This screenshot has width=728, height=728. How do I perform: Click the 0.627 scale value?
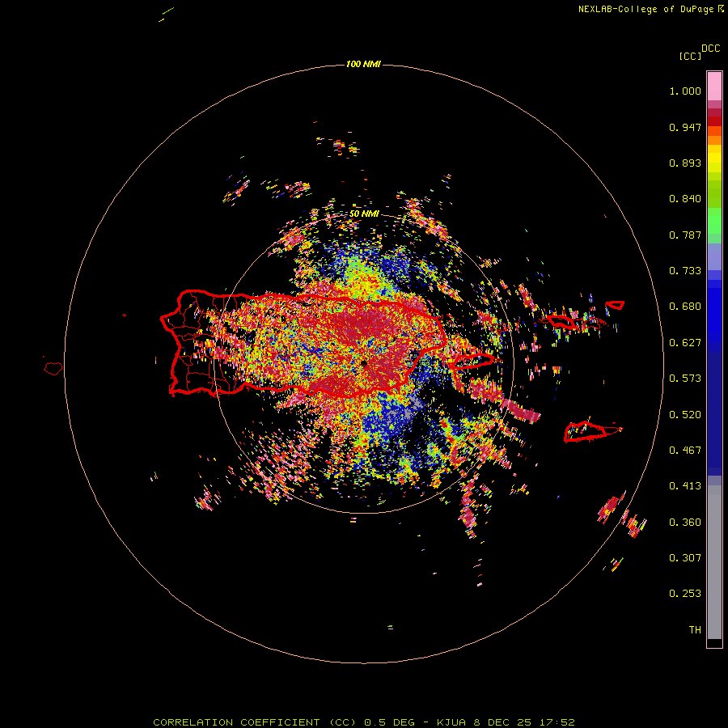[685, 343]
